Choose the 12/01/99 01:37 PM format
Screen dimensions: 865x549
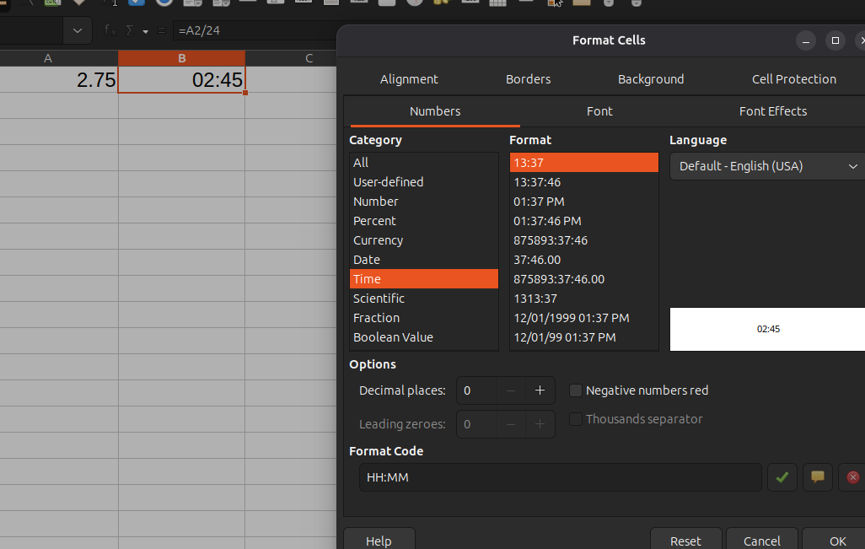click(x=583, y=337)
